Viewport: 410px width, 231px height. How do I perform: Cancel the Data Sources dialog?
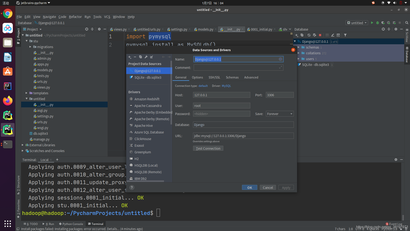point(267,188)
